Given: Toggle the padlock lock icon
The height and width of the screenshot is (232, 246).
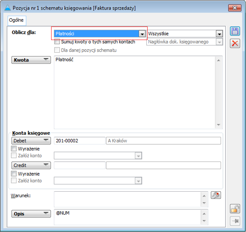Looking at the screenshot, I should click(x=235, y=209).
